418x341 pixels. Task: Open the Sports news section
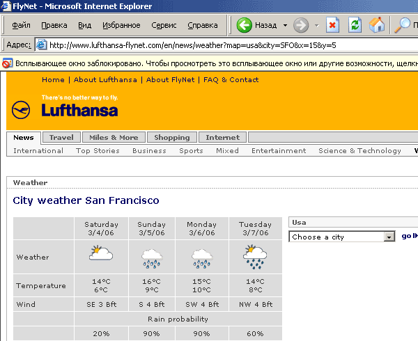tap(191, 151)
